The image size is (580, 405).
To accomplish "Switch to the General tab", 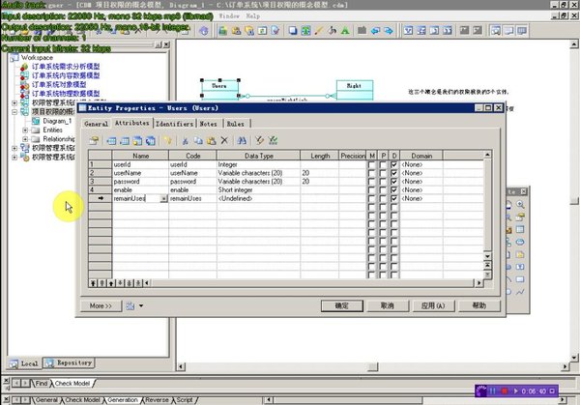I will 96,124.
